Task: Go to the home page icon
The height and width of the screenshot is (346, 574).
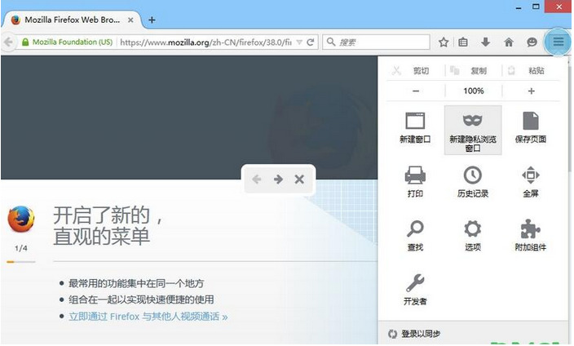Action: pyautogui.click(x=509, y=42)
